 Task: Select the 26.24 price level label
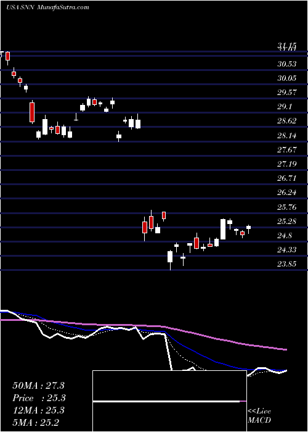pyautogui.click(x=287, y=193)
